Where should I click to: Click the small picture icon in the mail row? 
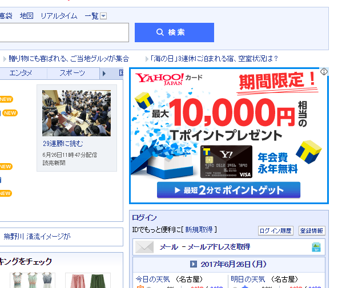coord(316,247)
